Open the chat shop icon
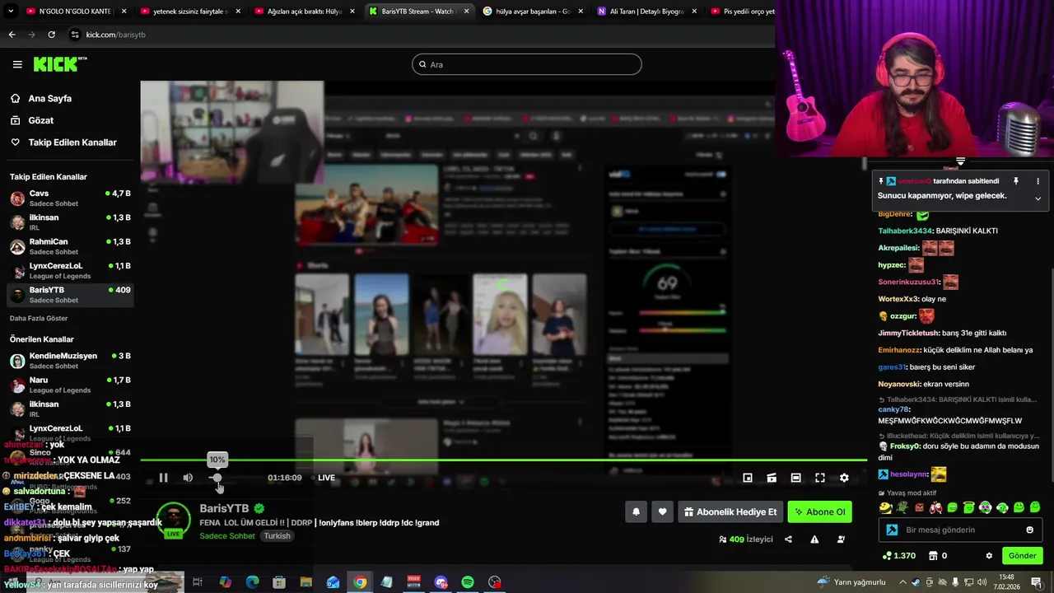Screen dimensions: 1054x593 coord(933,556)
